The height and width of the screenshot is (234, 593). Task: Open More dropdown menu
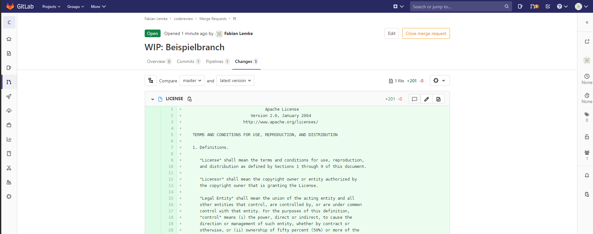tap(98, 6)
